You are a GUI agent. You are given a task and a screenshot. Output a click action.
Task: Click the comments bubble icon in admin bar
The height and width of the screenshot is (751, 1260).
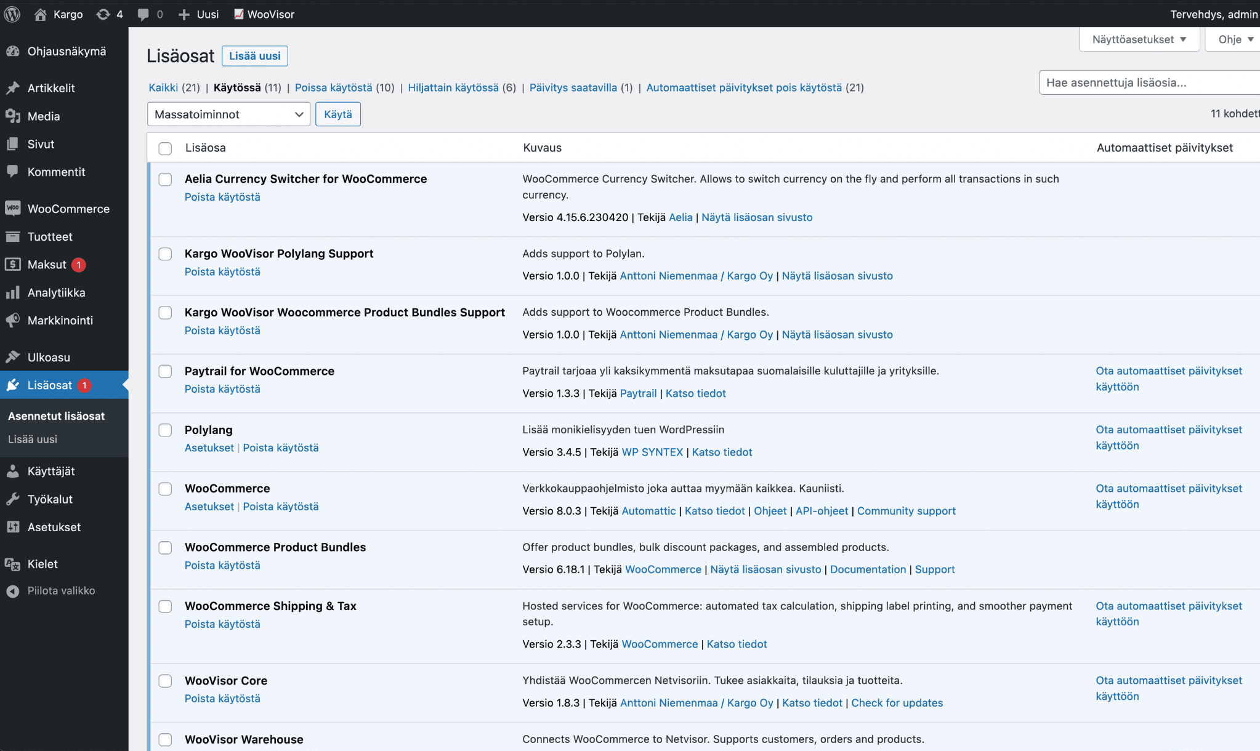(143, 14)
